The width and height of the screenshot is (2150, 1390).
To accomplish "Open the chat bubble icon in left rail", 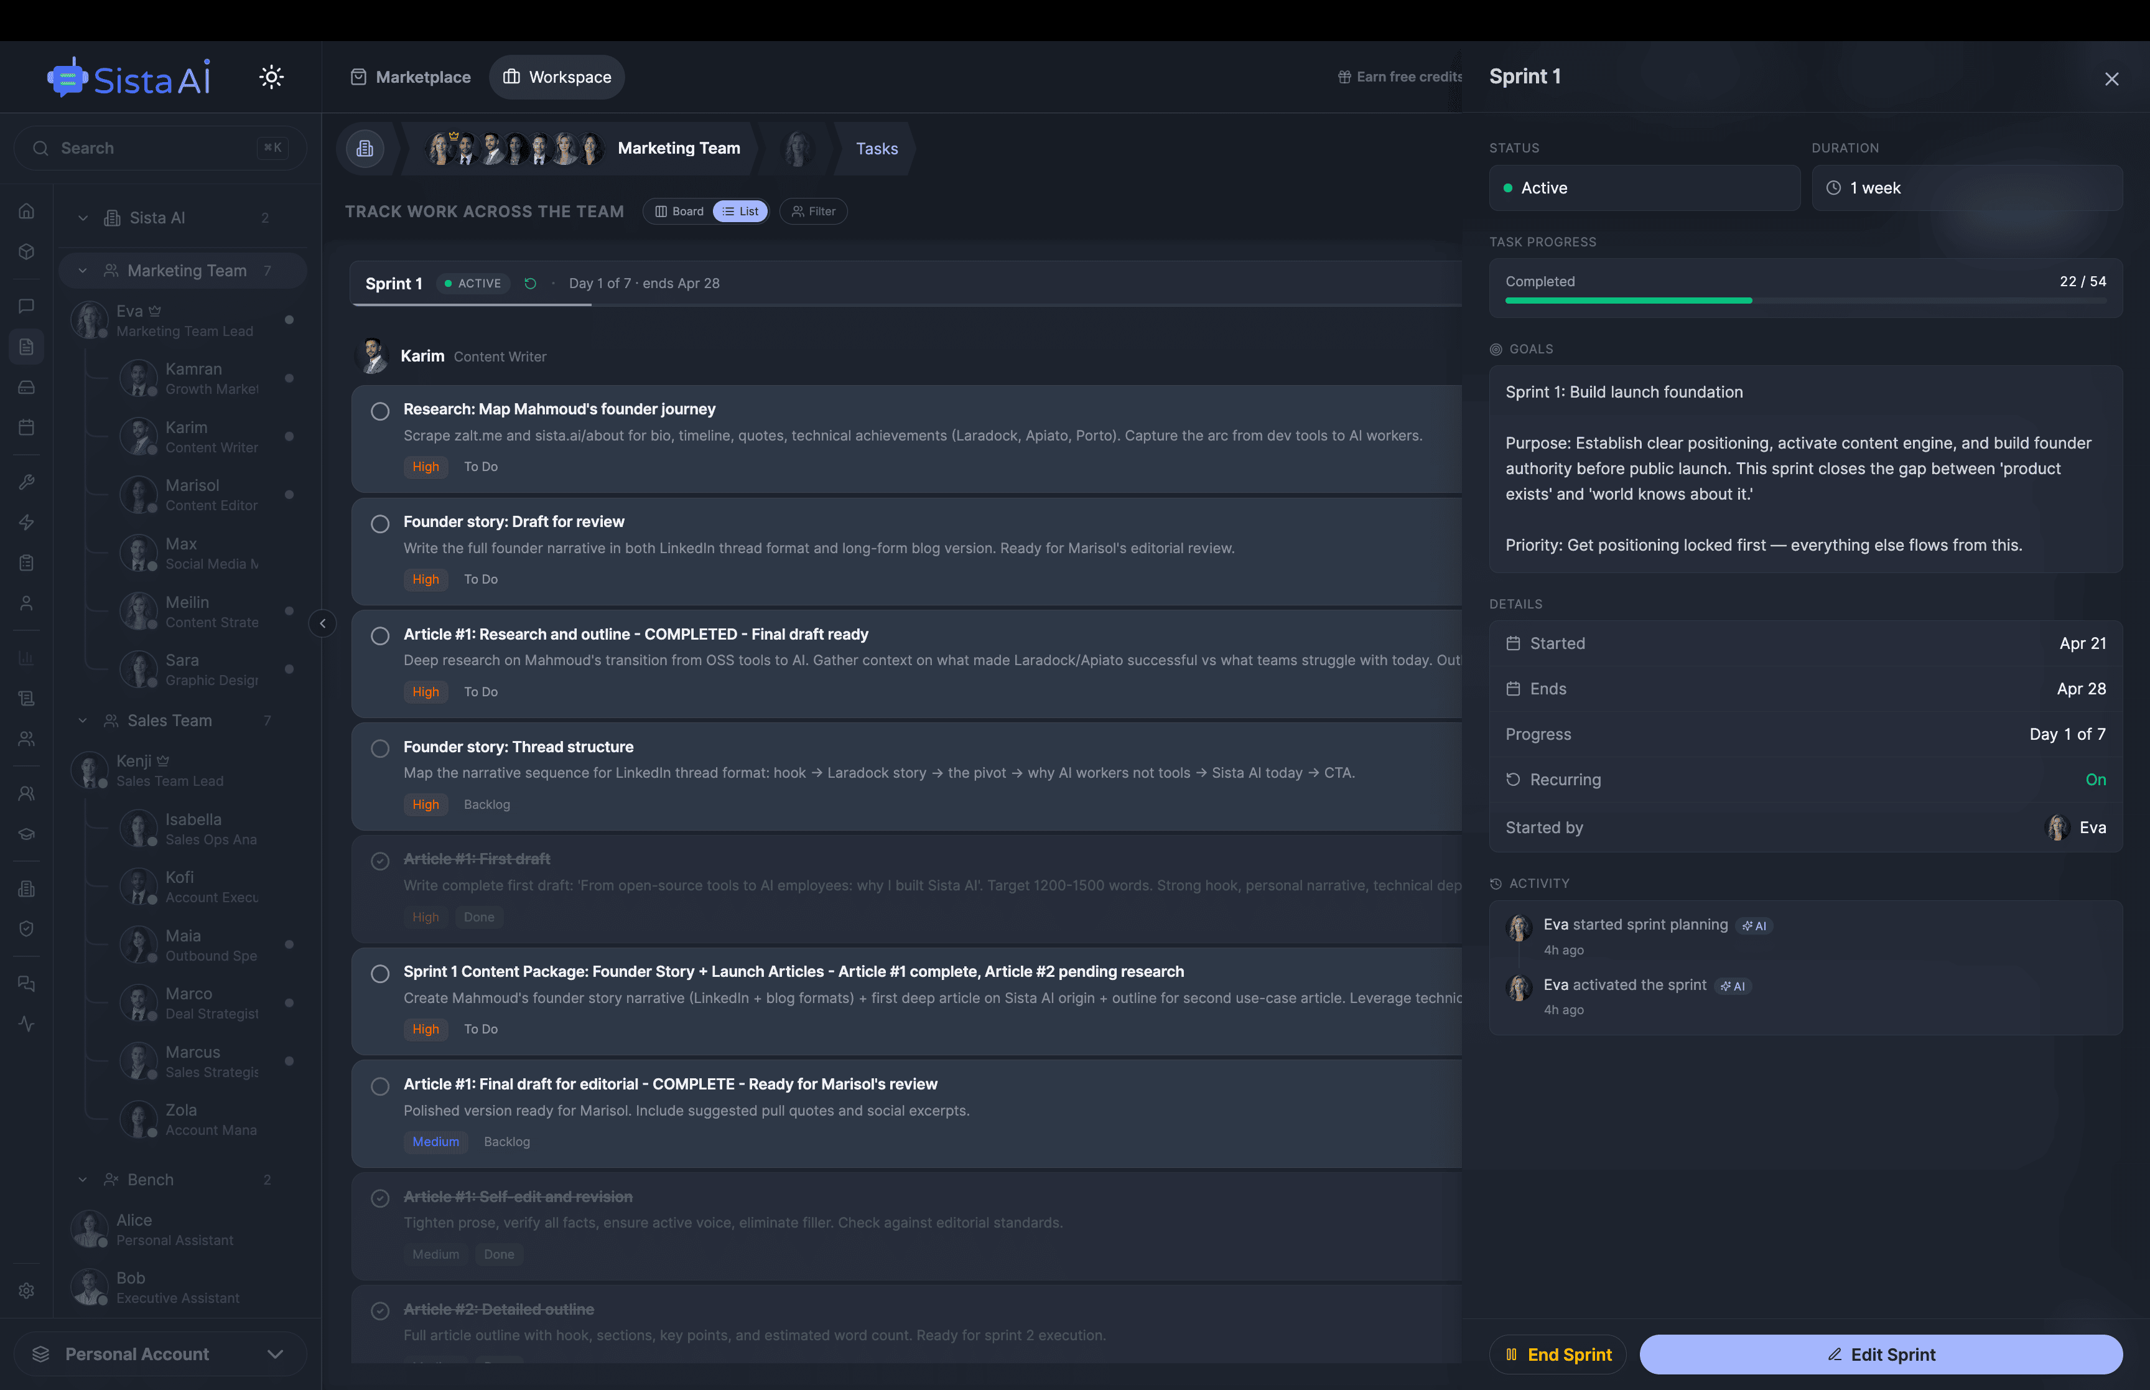I will (x=27, y=306).
